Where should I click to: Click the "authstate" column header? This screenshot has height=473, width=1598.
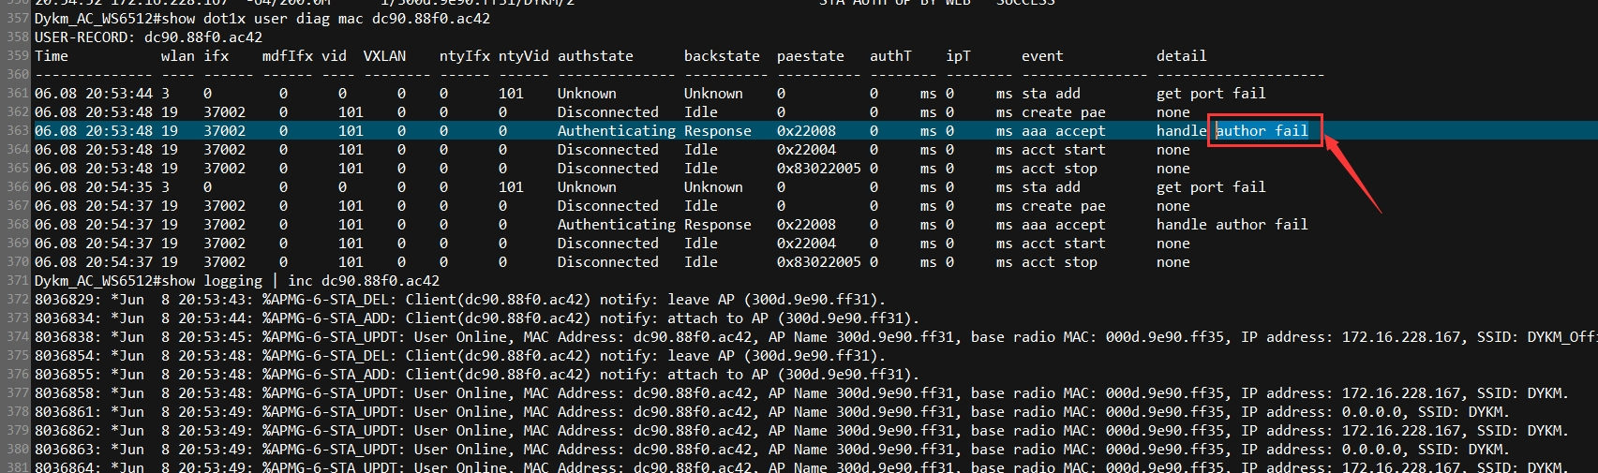point(595,56)
